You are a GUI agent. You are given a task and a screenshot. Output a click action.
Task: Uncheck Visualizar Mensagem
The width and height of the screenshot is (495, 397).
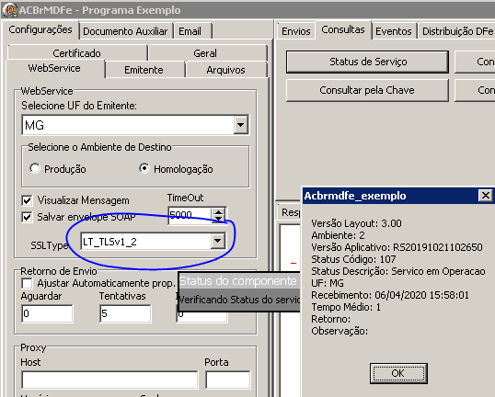(28, 200)
